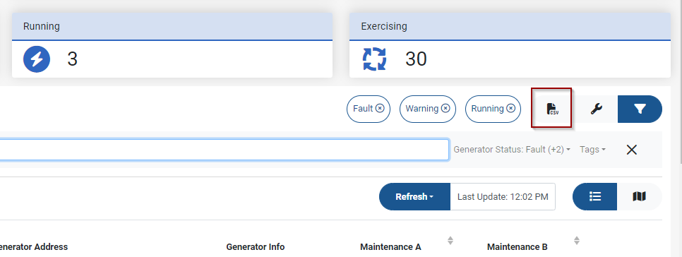Switch to list view

(594, 196)
